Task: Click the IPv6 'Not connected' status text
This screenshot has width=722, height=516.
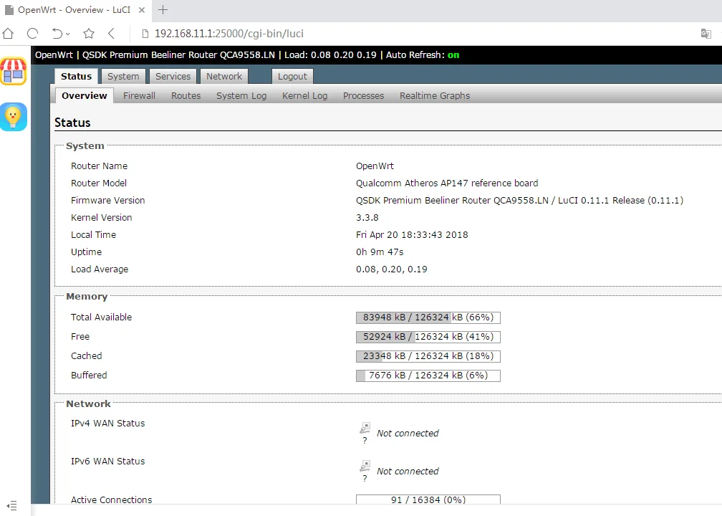Action: [408, 471]
